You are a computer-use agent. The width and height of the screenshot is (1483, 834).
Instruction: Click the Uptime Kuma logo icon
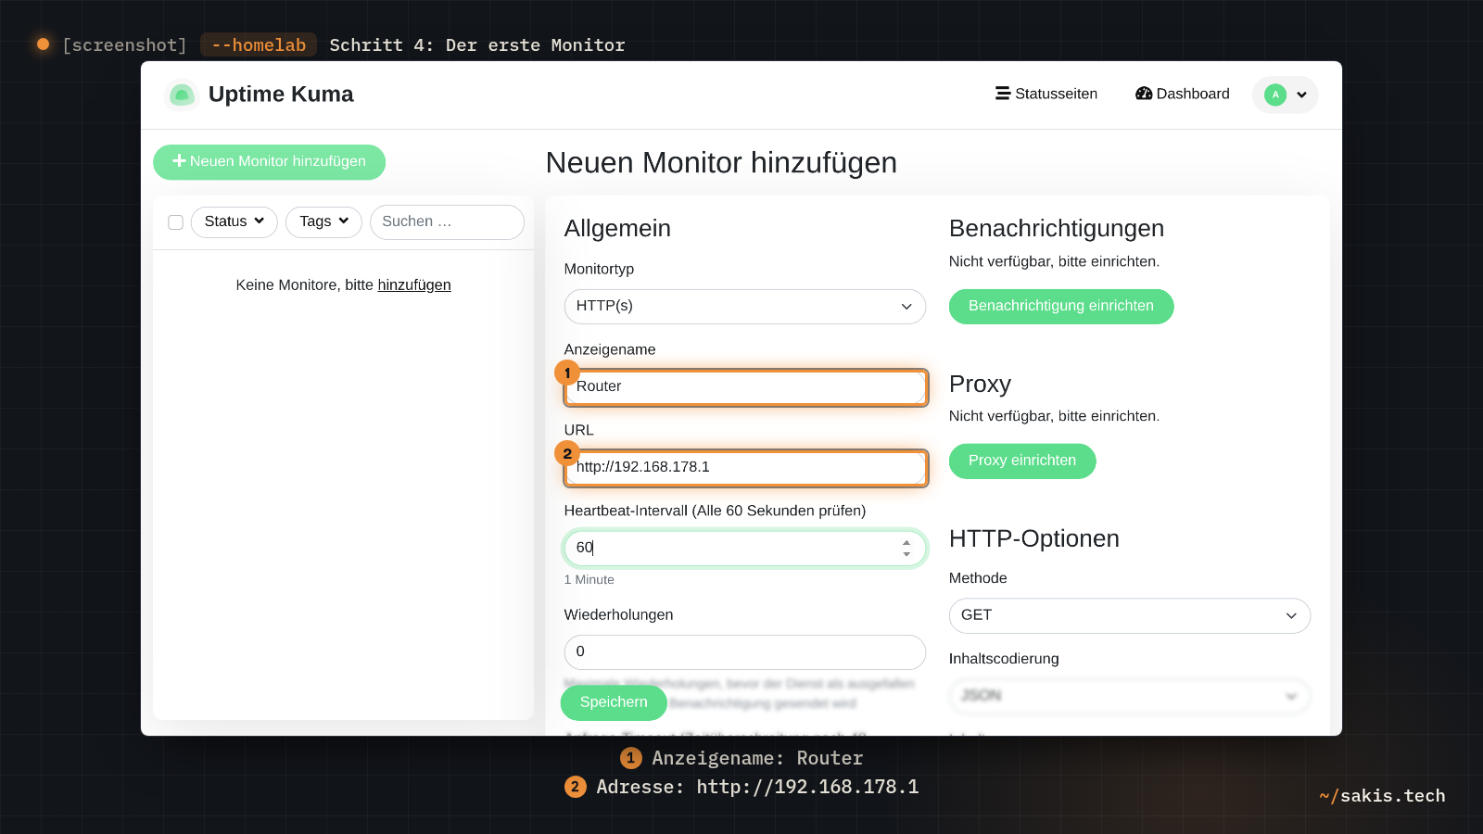tap(182, 95)
